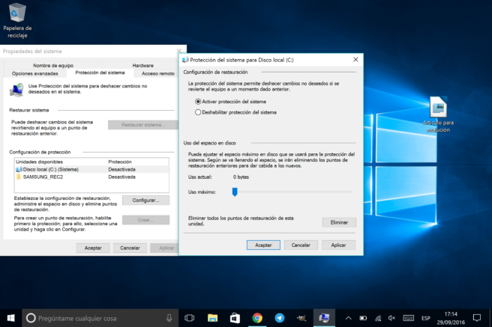Click the system protection shield computer icon
The height and width of the screenshot is (327, 492).
(x=16, y=90)
